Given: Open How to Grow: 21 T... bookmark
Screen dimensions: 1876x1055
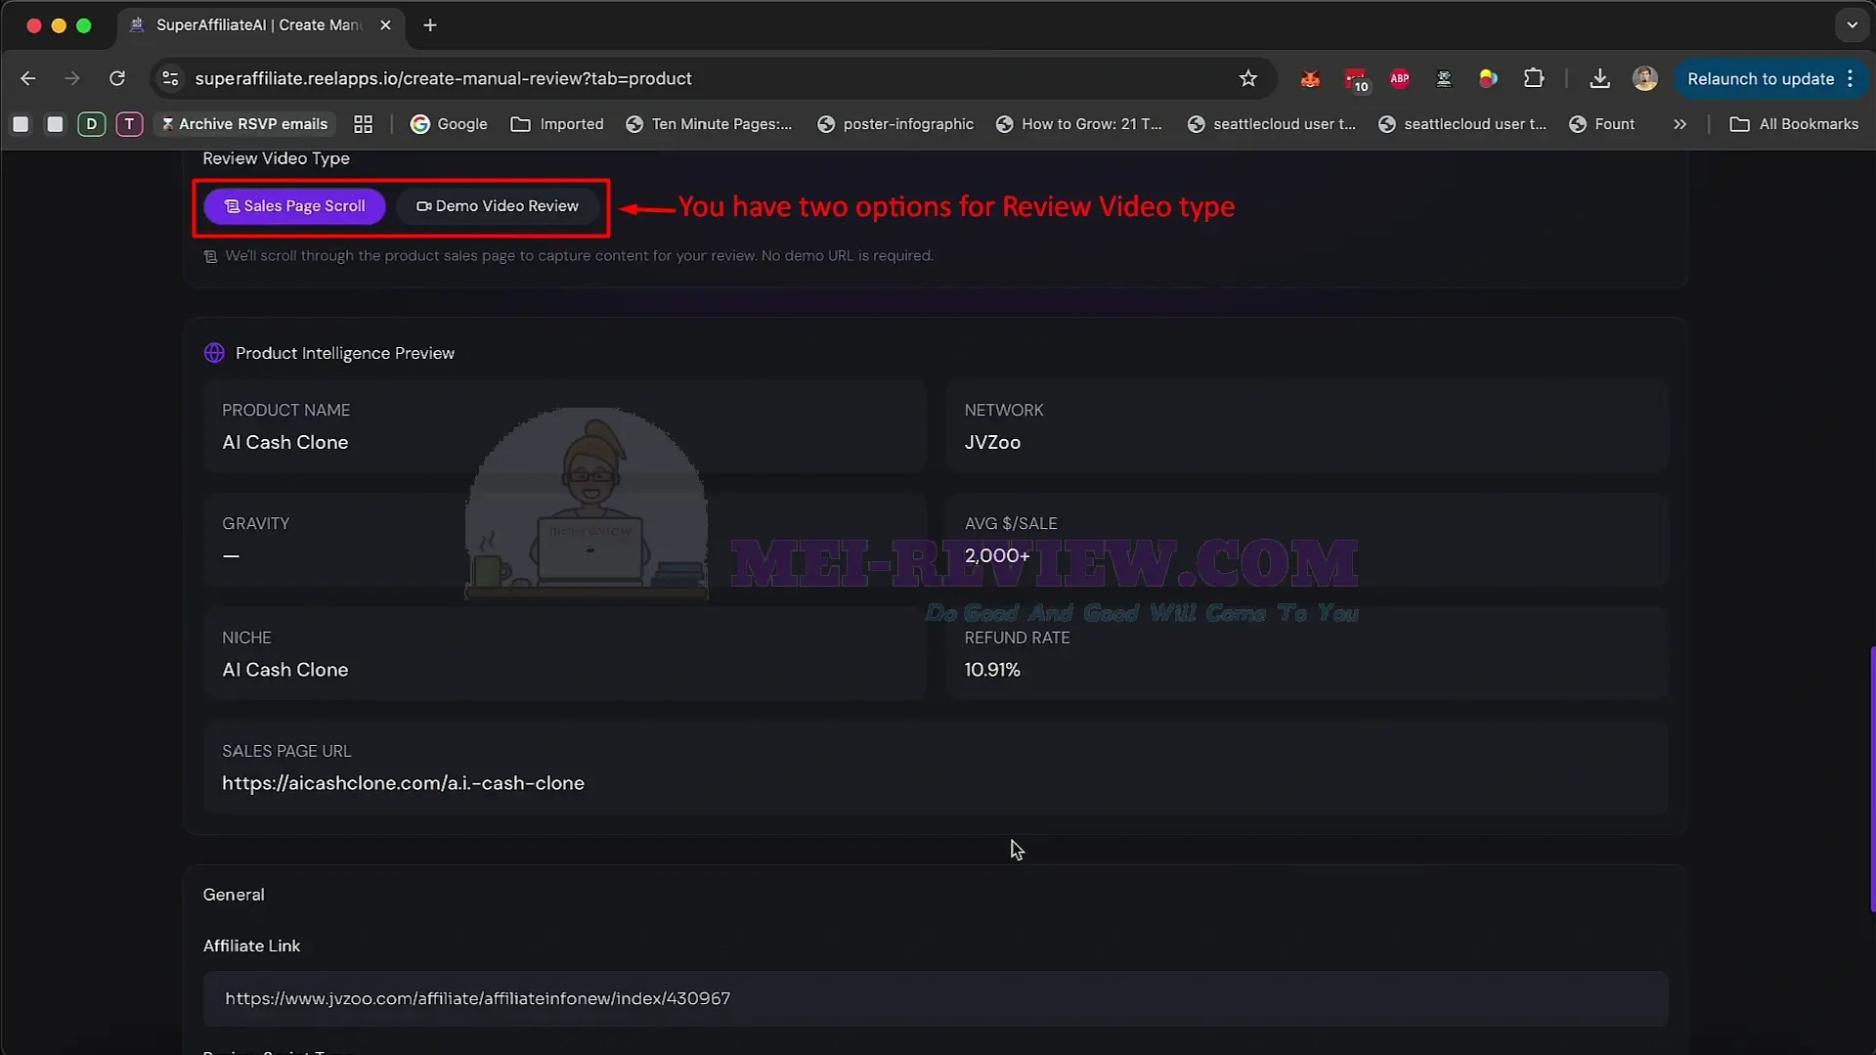Looking at the screenshot, I should tap(1079, 124).
